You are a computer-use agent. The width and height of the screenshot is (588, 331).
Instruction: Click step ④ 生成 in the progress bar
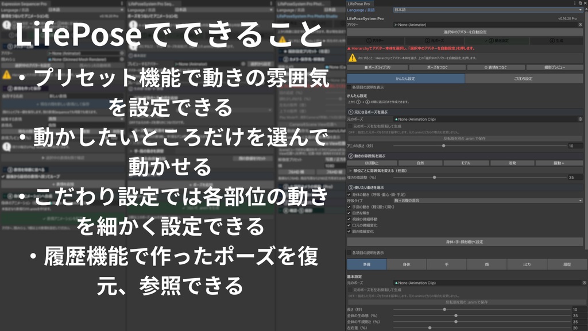(556, 41)
